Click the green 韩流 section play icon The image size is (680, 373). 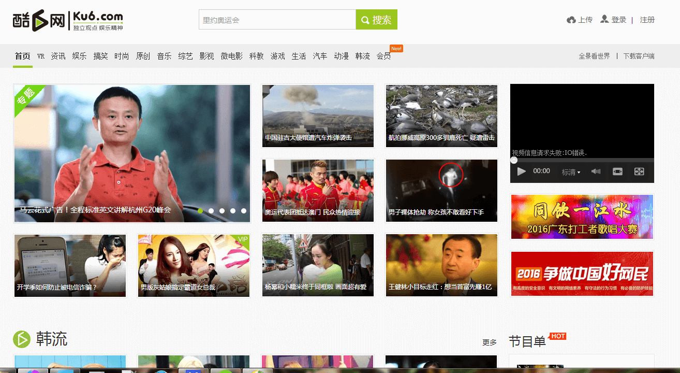(x=22, y=339)
